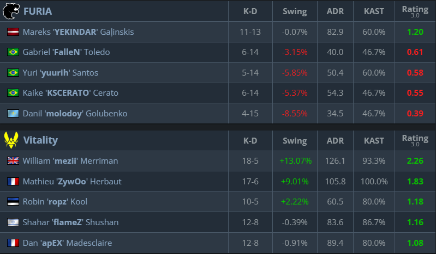Click the FURIA panther team logo
The width and height of the screenshot is (436, 254).
11,11
